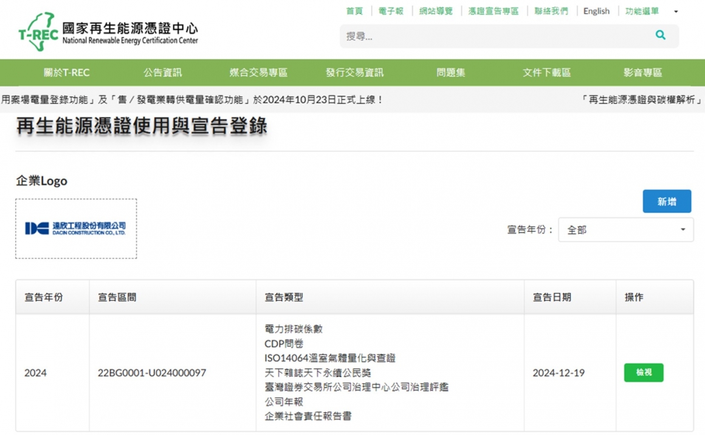
Task: Switch language using the English link
Action: pos(596,12)
